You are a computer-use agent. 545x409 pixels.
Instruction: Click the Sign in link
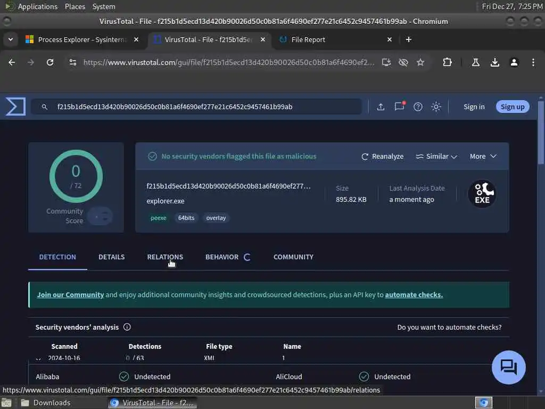(474, 107)
